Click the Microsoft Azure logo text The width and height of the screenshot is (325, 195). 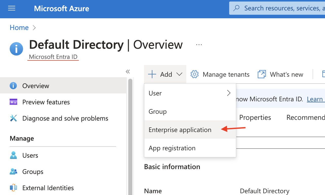coord(62,8)
